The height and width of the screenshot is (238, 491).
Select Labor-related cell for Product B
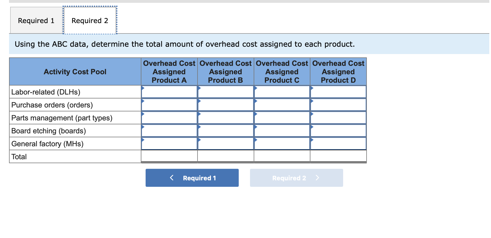226,92
